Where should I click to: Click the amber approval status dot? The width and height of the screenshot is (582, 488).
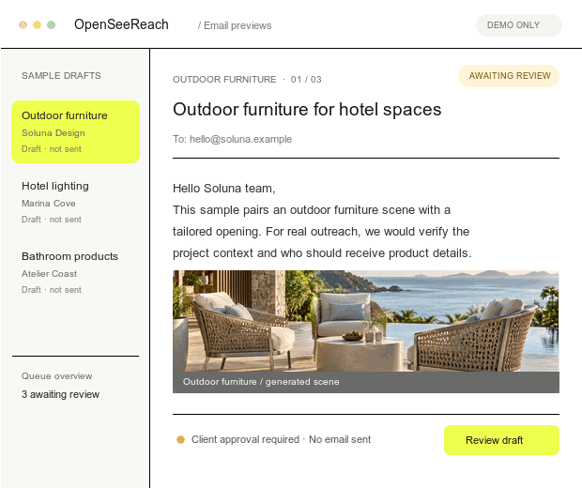tap(181, 439)
